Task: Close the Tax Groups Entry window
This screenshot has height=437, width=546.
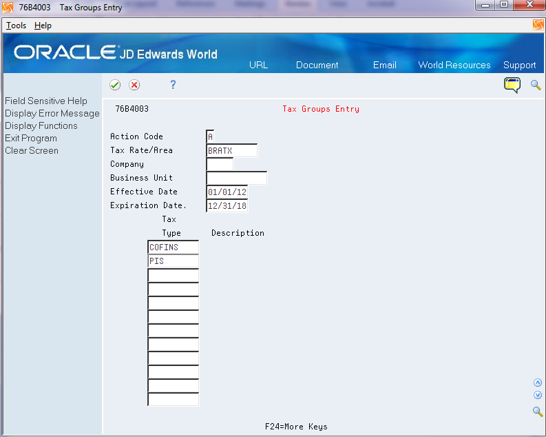Action: coord(529,6)
